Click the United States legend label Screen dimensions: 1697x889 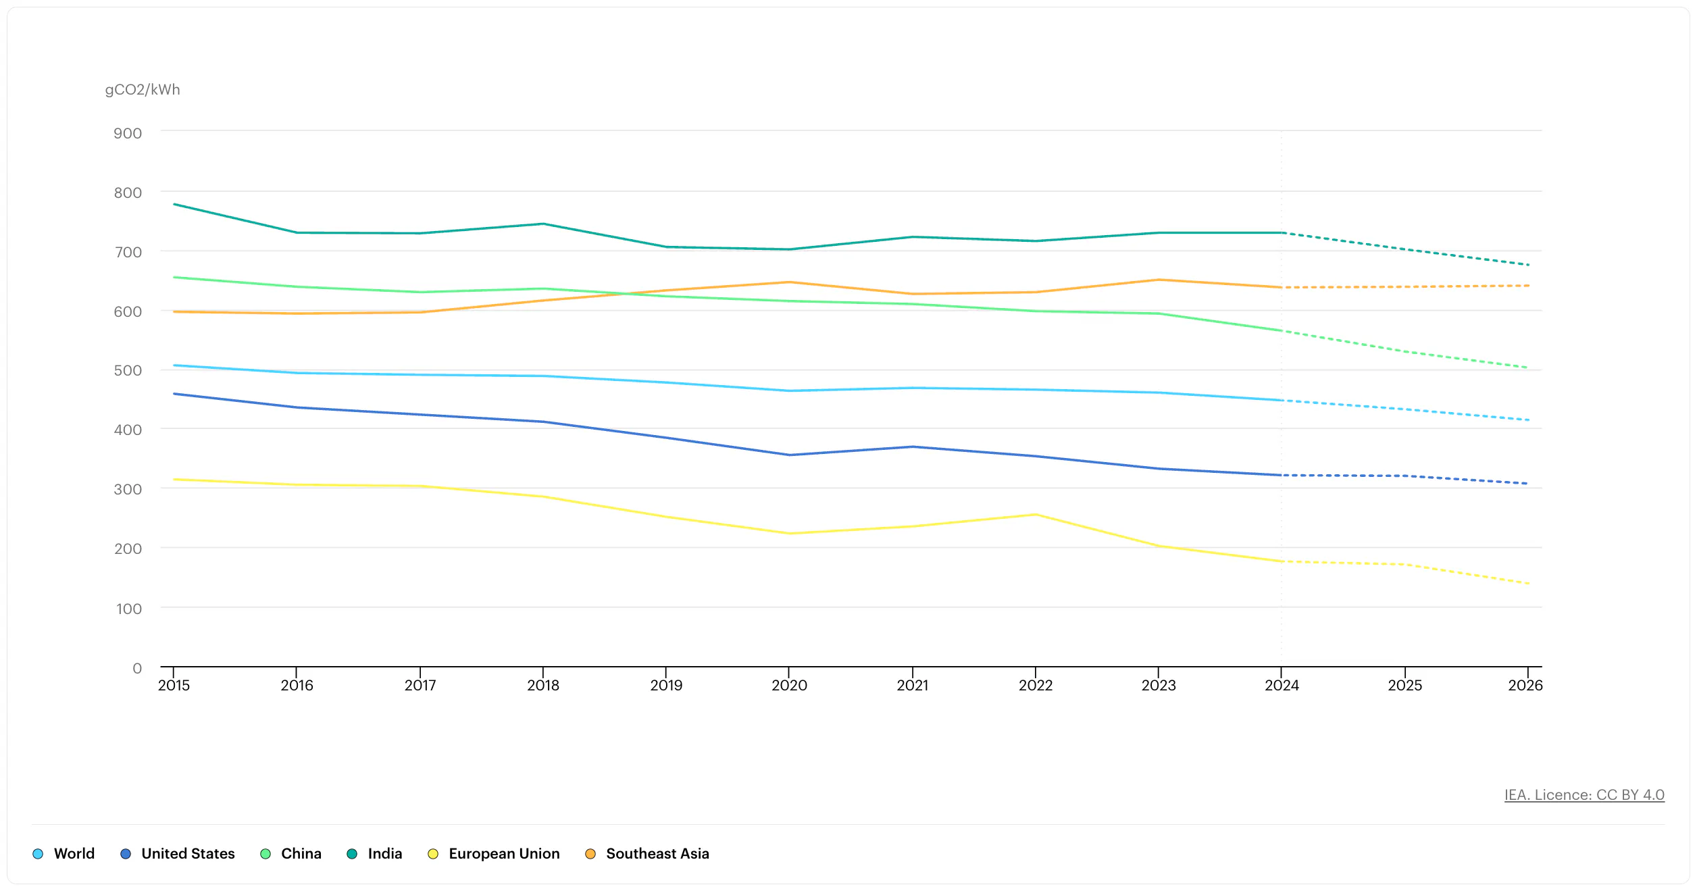click(188, 854)
